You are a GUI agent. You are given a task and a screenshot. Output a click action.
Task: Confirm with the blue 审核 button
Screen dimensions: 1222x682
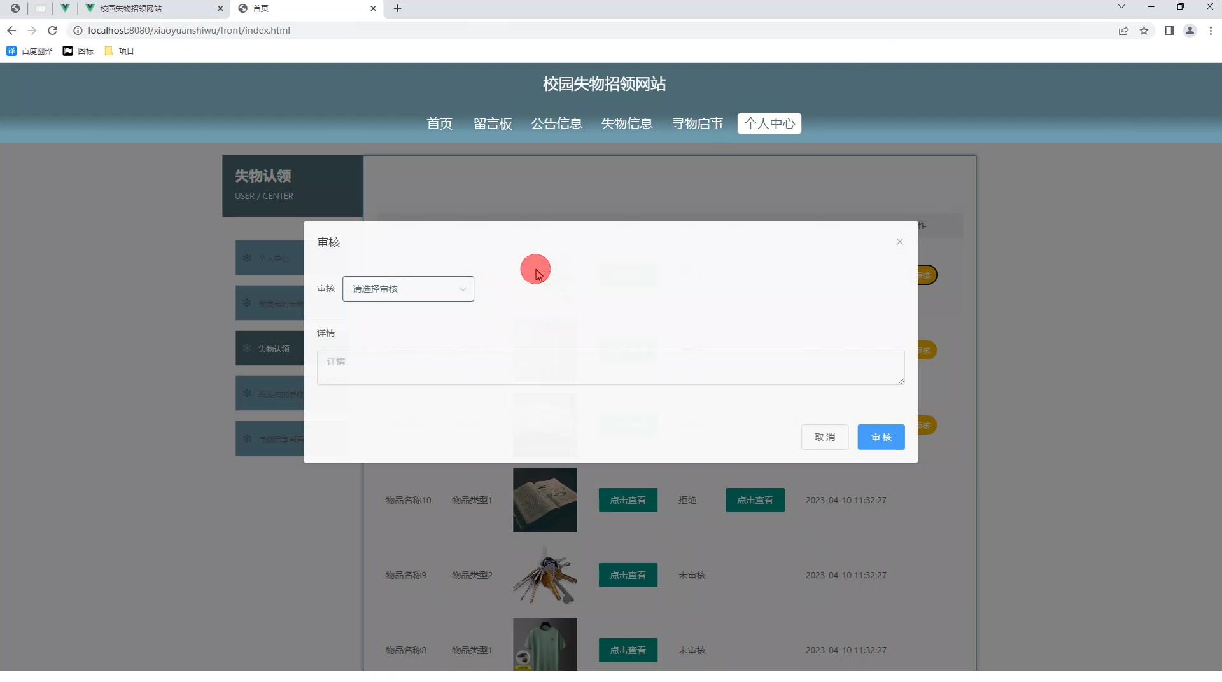880,437
